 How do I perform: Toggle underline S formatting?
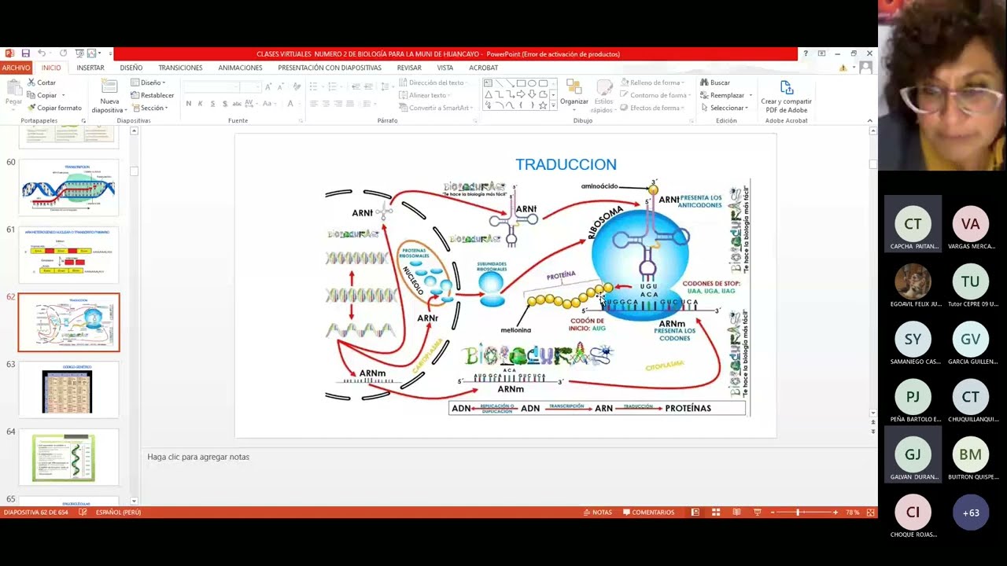point(212,104)
